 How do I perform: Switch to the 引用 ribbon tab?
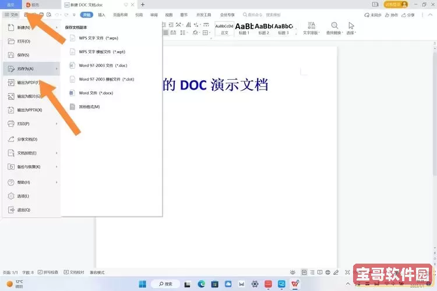(139, 15)
